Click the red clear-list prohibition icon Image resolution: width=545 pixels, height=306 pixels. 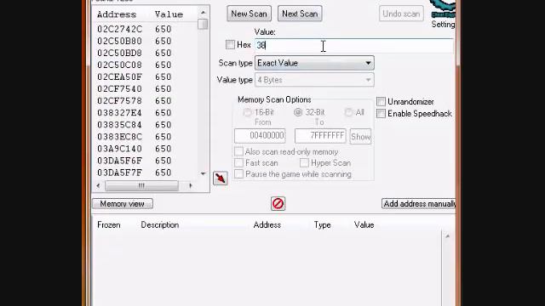coord(278,204)
